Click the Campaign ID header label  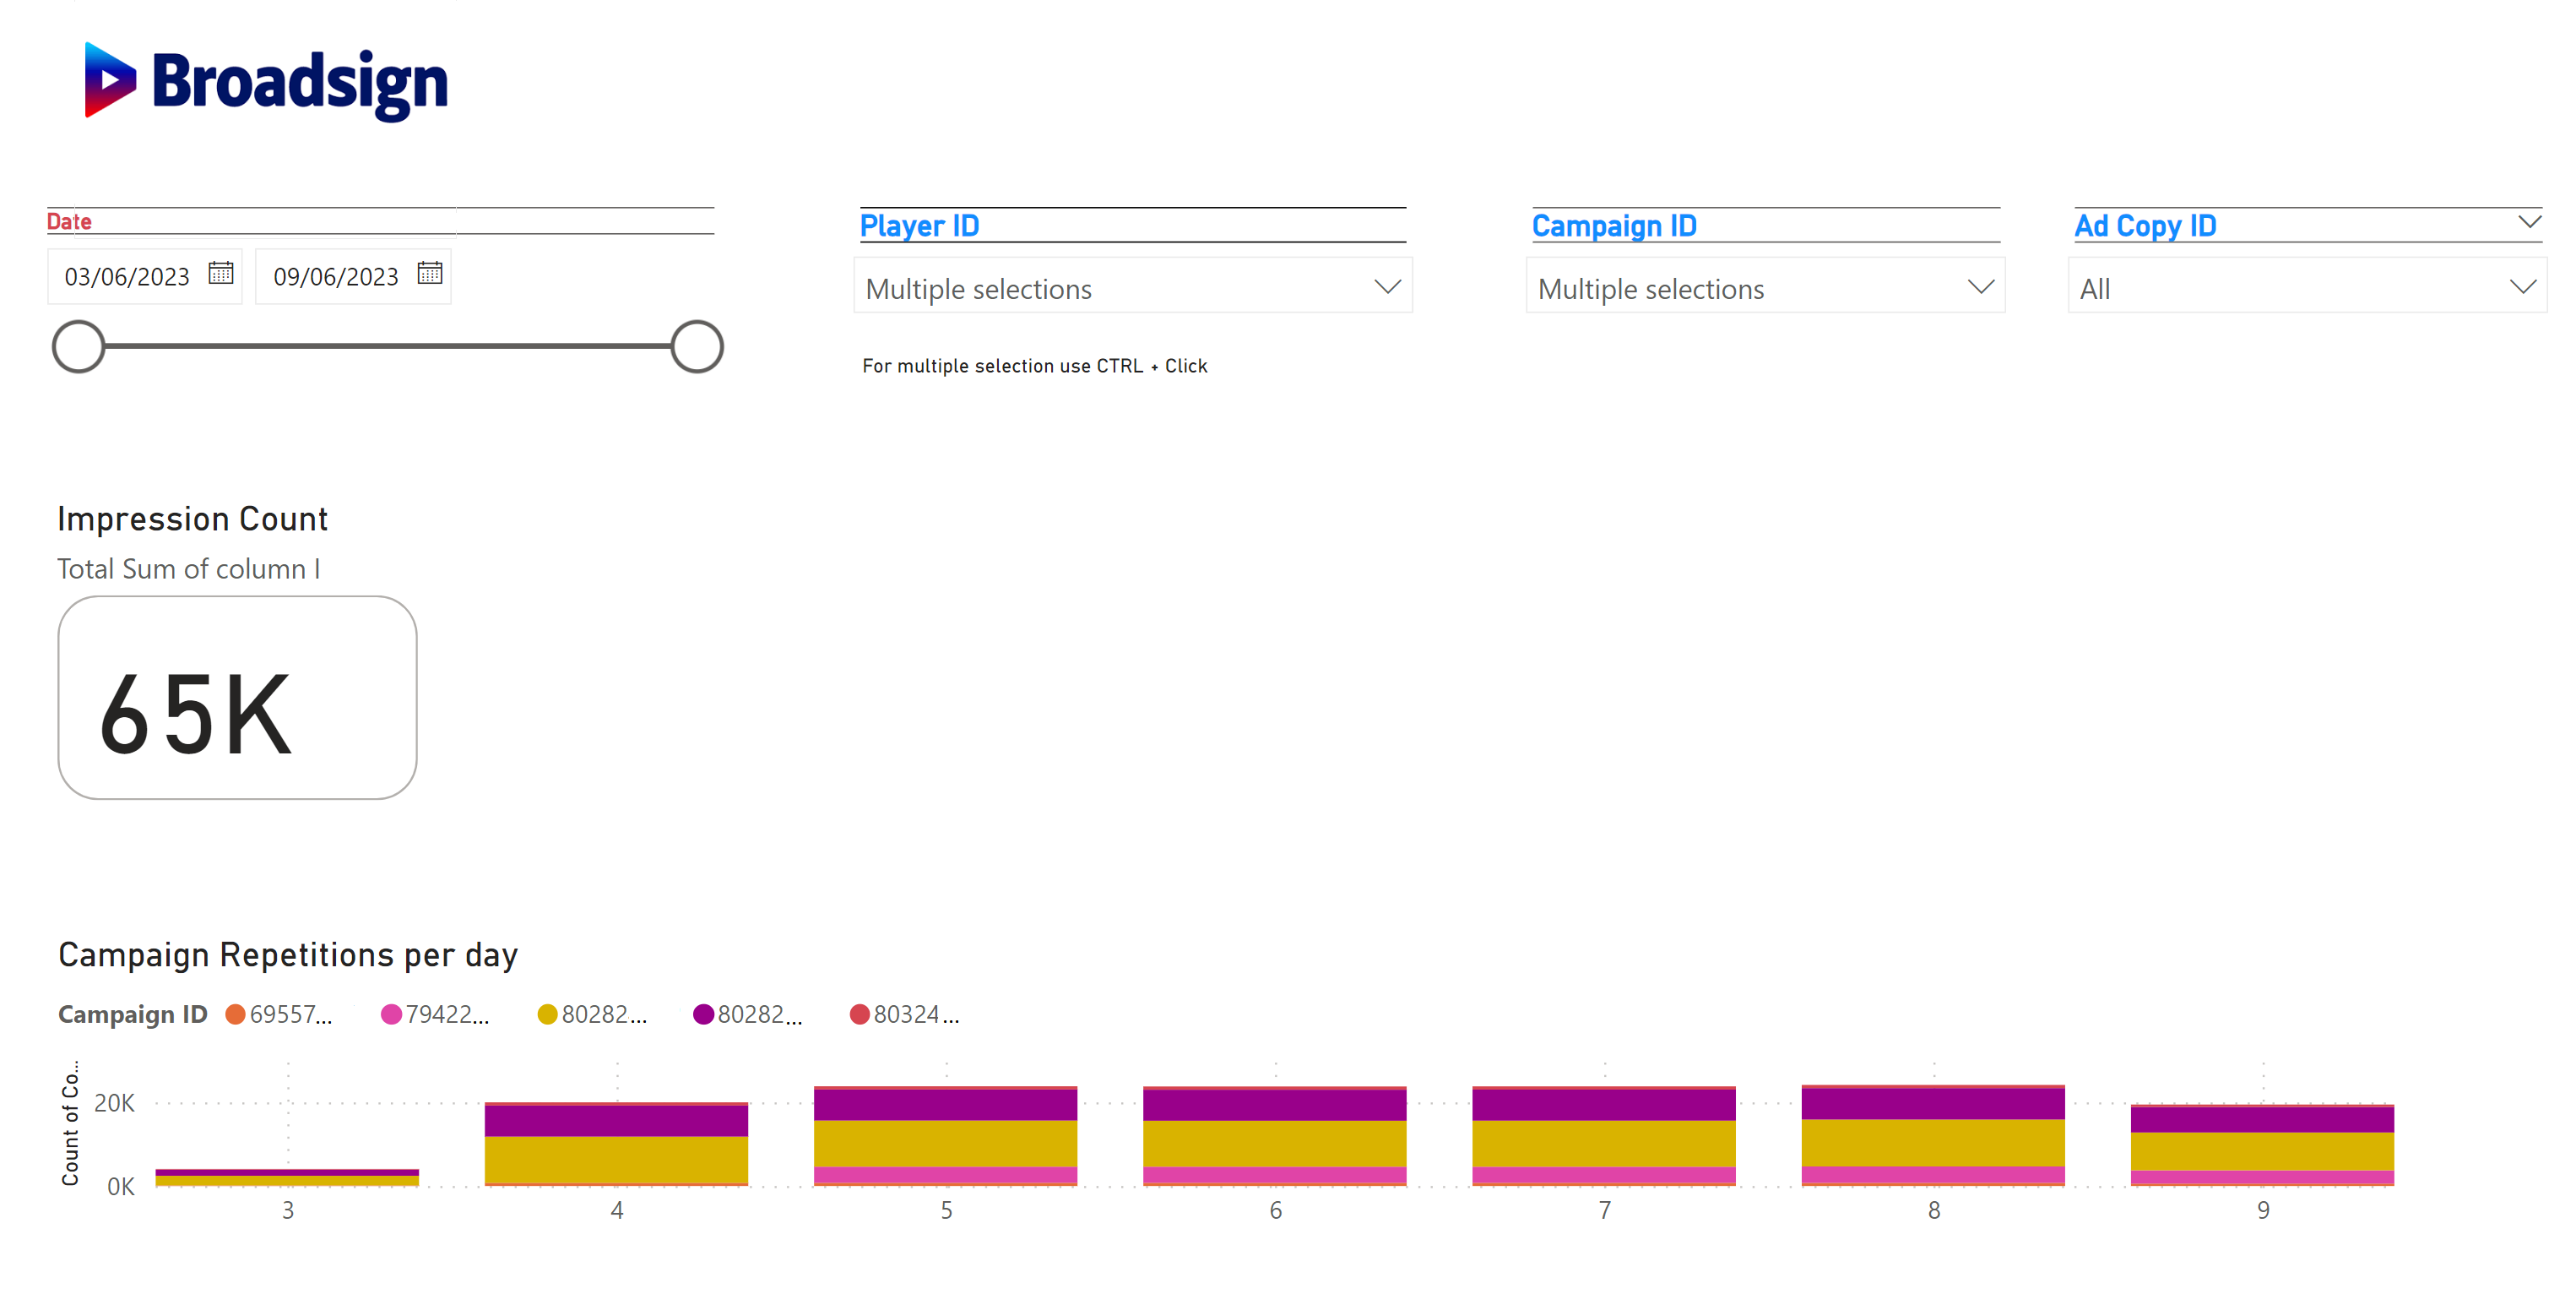tap(1614, 226)
